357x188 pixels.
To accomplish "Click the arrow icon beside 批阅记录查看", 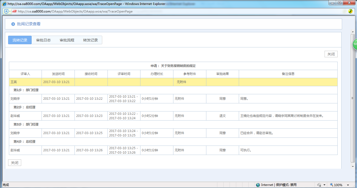I will coord(13,24).
